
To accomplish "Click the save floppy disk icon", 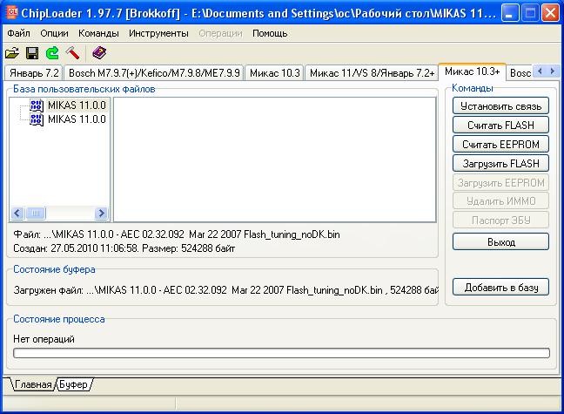I will point(32,53).
